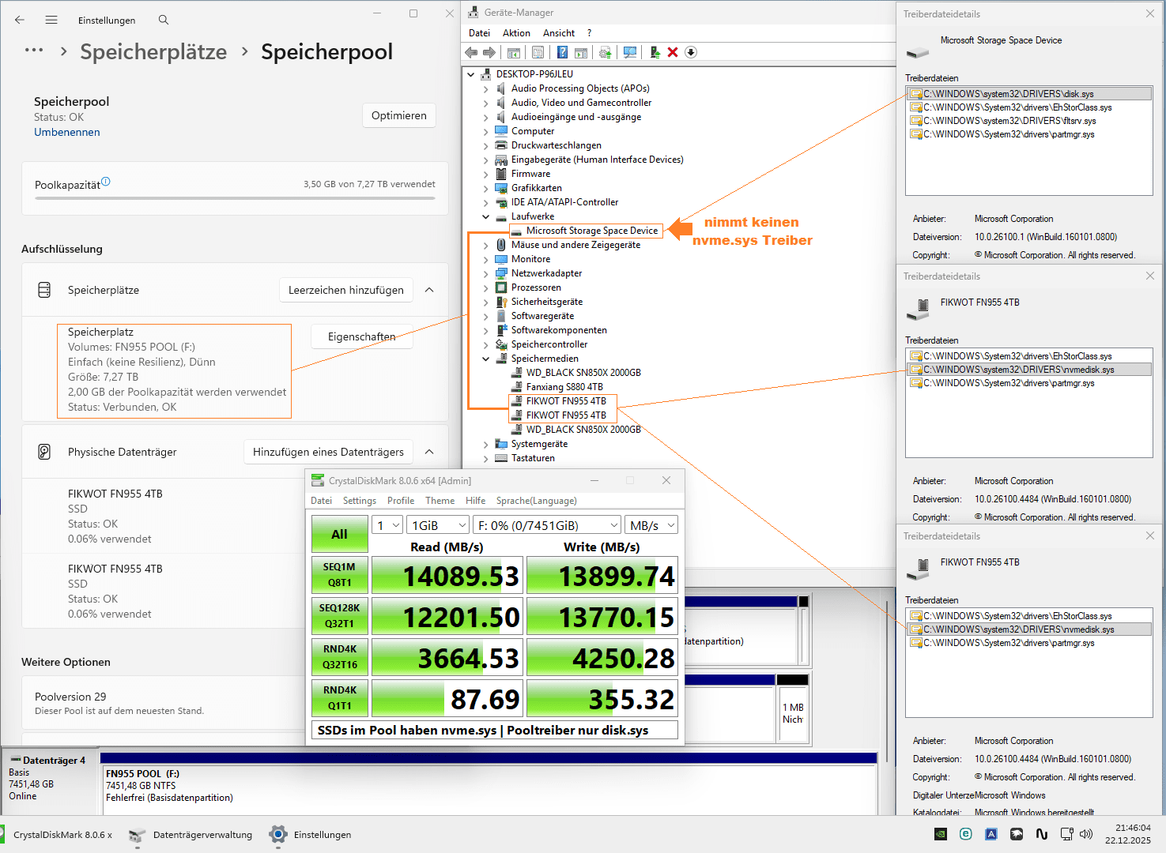The height and width of the screenshot is (853, 1166).
Task: Click the back arrow in Geräte-Manager toolbar
Action: 471,52
